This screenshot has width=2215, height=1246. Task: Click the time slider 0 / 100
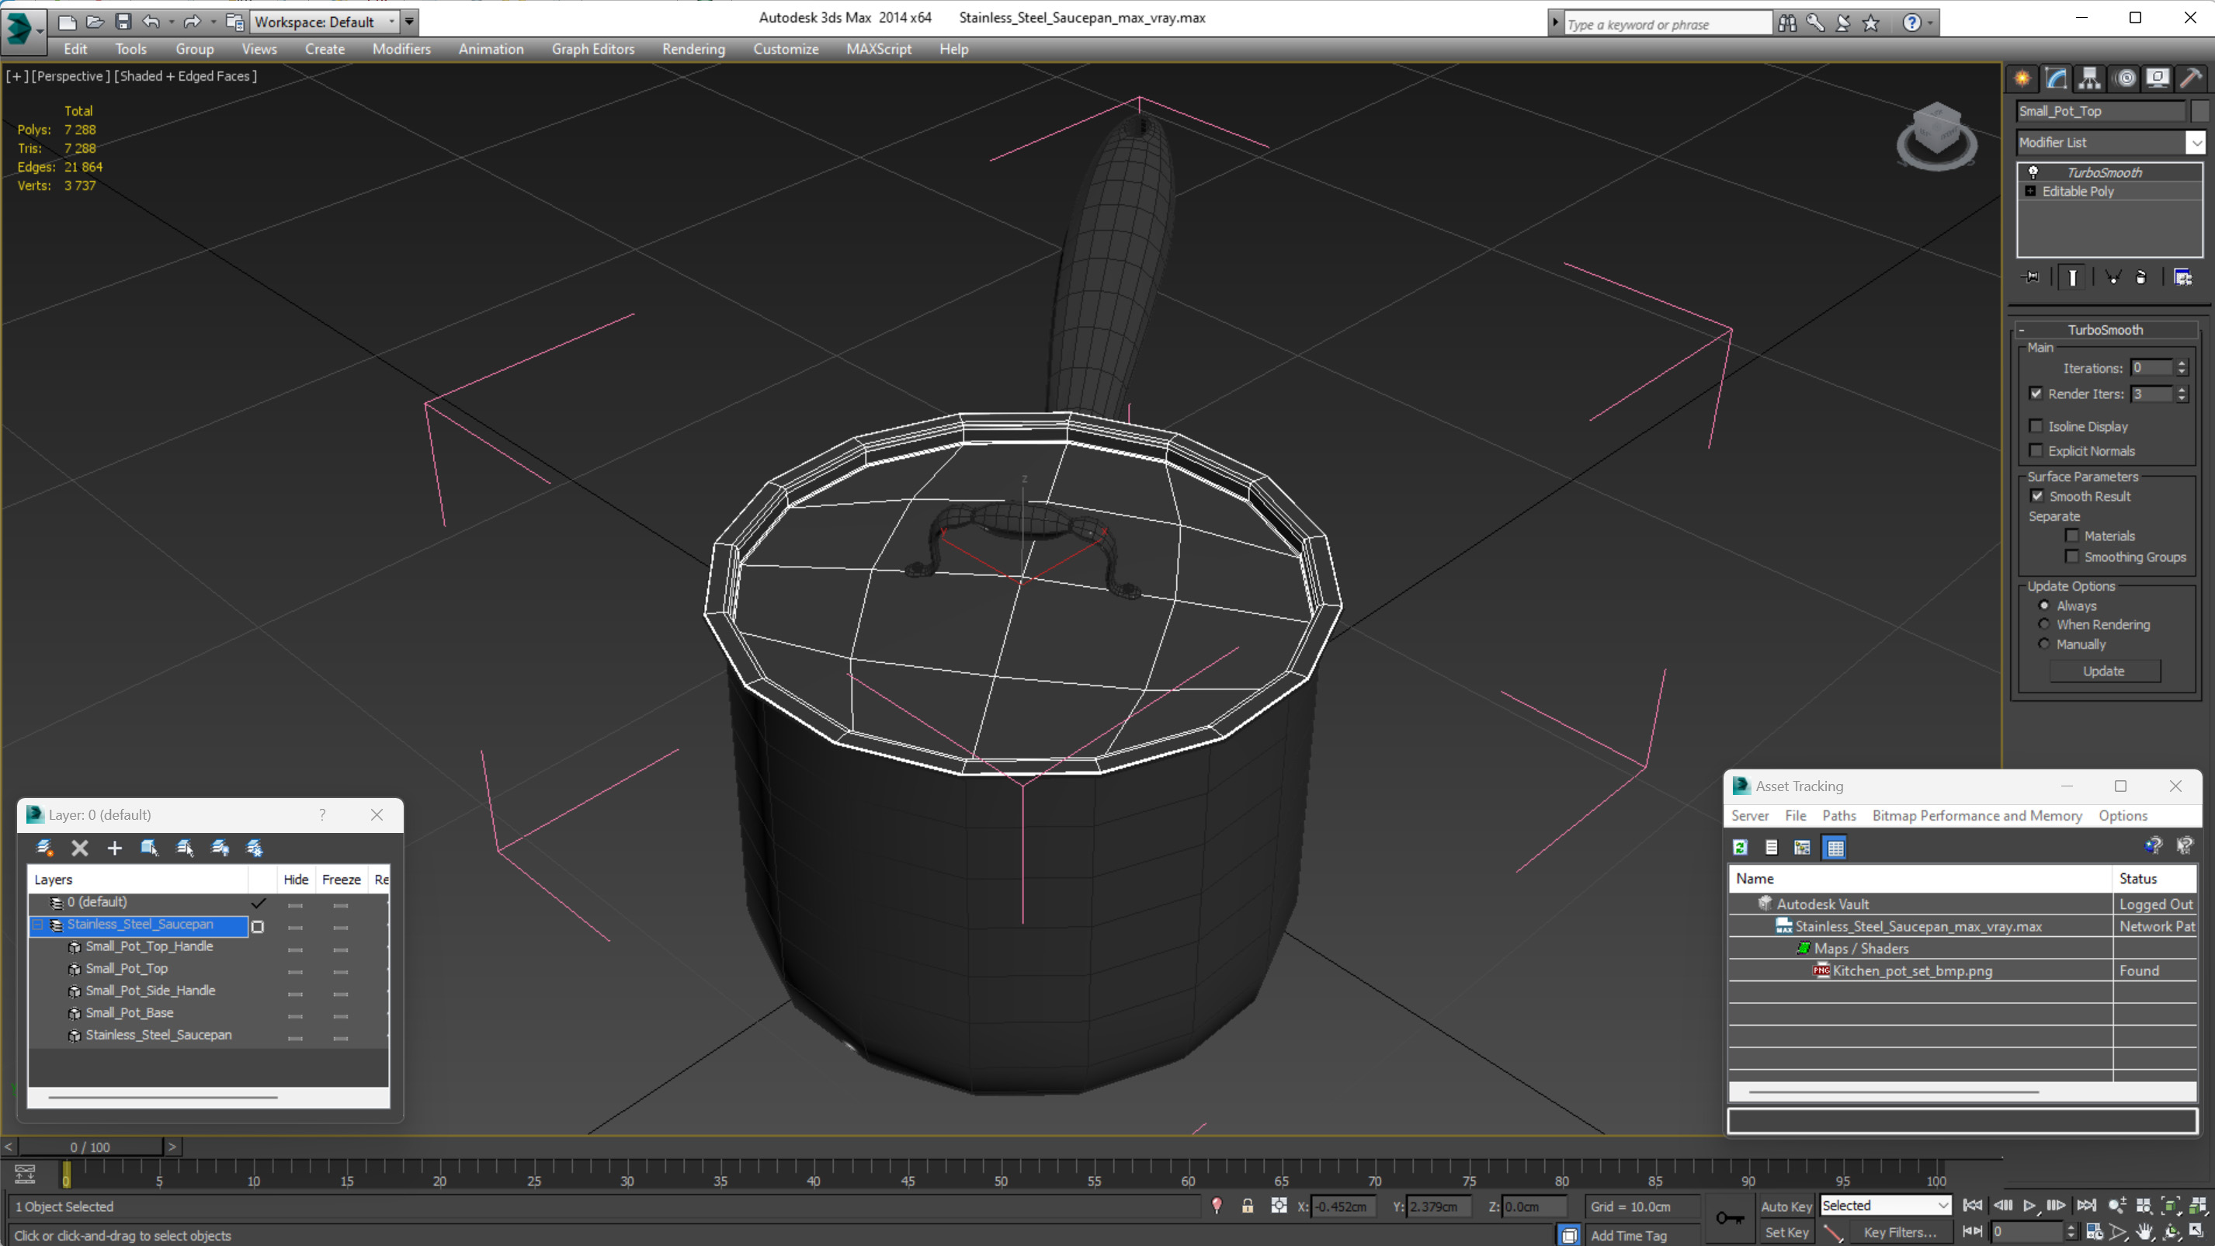90,1147
